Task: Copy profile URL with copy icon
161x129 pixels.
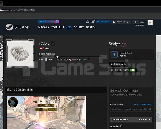Action: coord(151,109)
